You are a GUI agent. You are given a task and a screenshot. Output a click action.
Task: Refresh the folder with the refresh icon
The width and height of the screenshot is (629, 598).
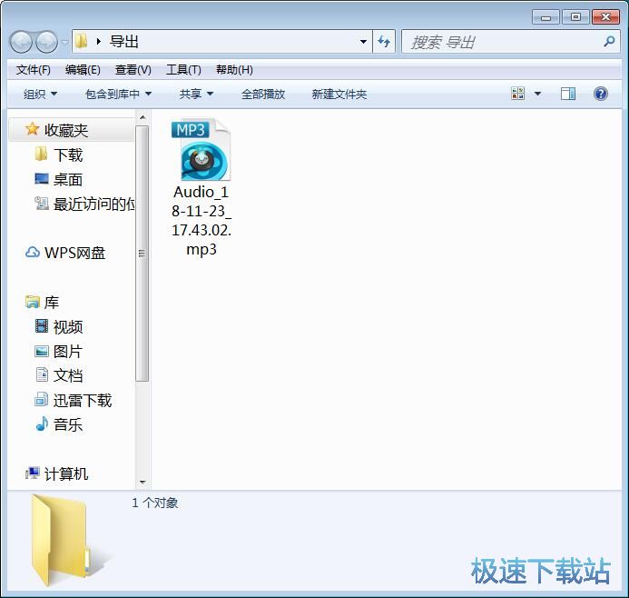[x=384, y=42]
